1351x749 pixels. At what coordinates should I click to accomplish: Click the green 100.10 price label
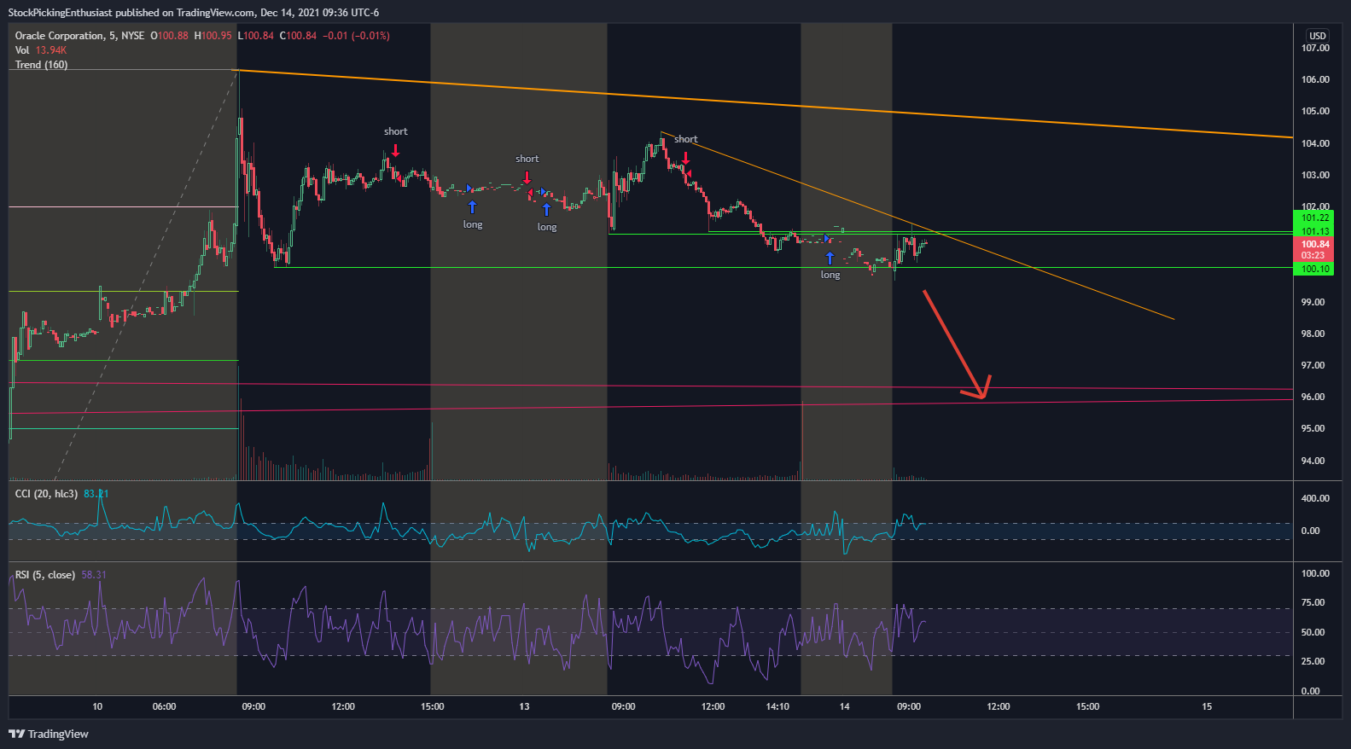(x=1315, y=269)
